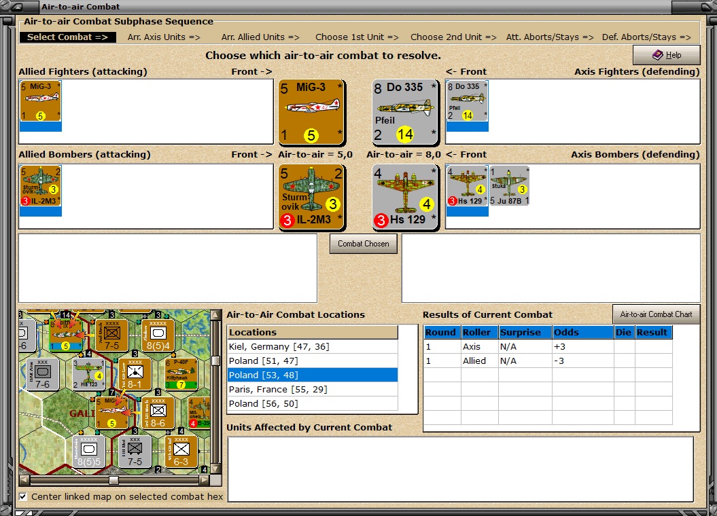Open the window system menu icon in title bar

(x=17, y=7)
